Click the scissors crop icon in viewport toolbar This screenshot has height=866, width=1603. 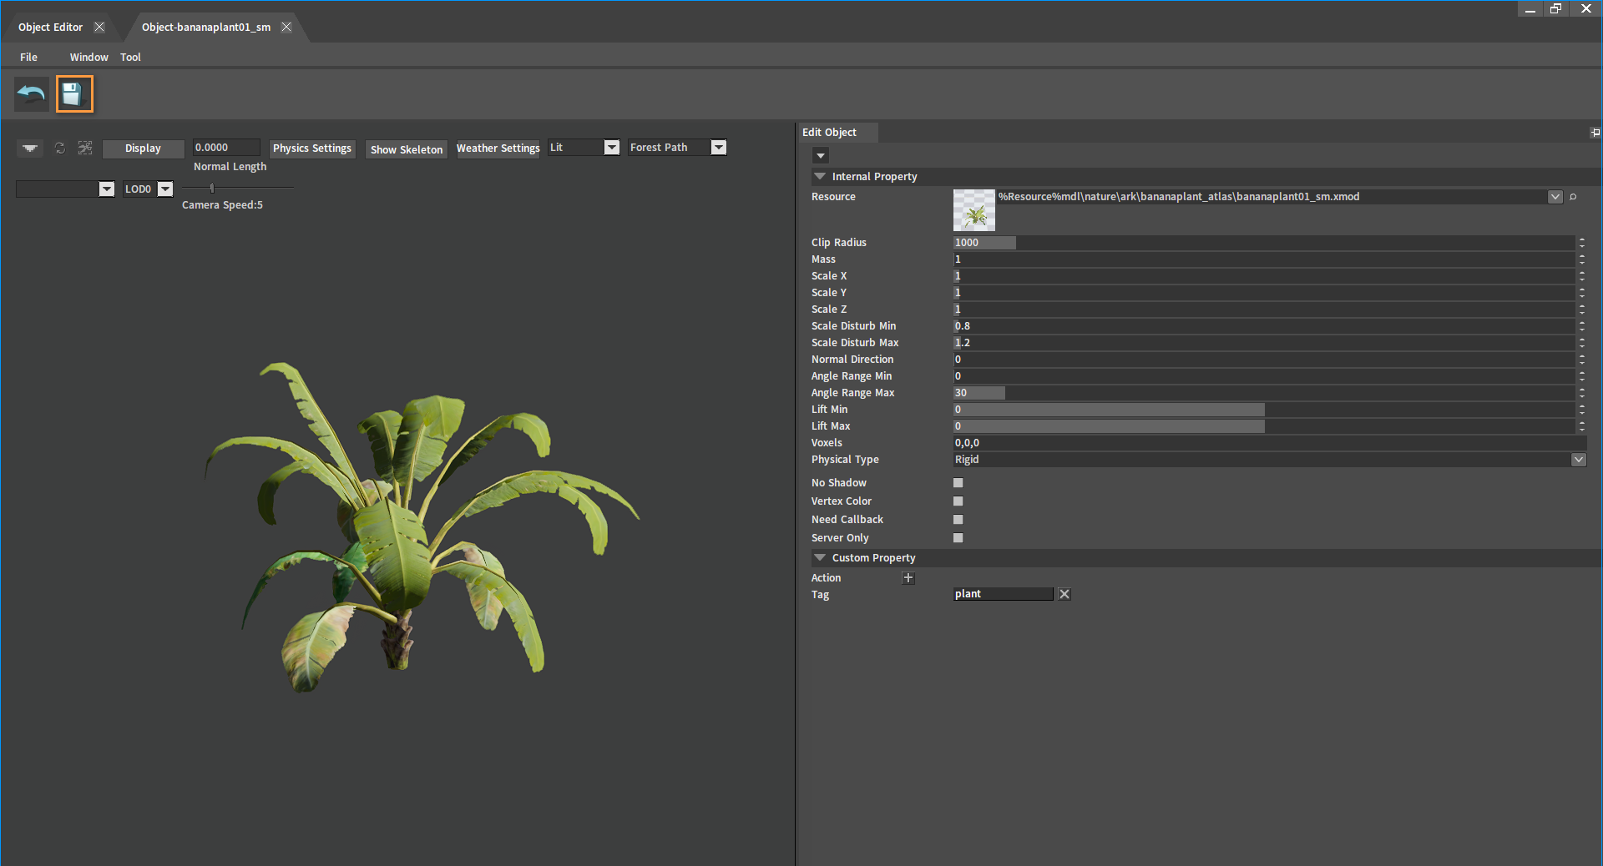click(85, 148)
